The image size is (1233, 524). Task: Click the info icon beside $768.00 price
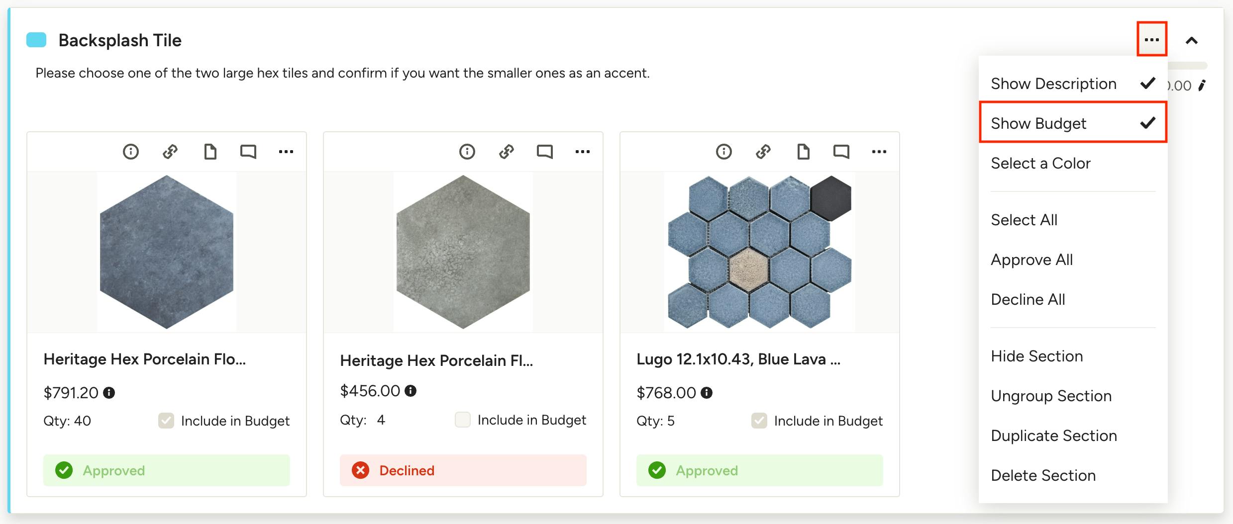(707, 393)
